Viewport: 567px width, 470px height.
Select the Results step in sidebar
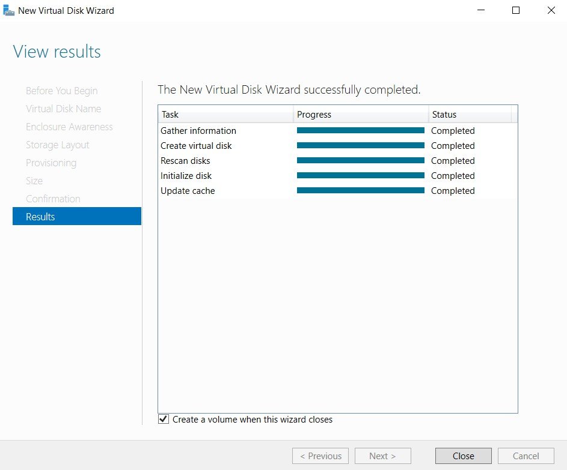tap(76, 216)
